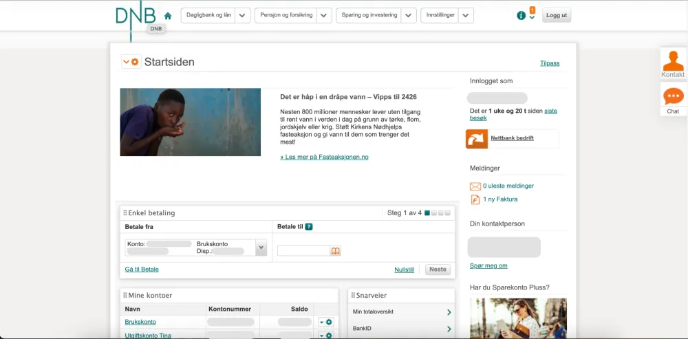Click the DNB logo
Viewport: 688px width, 339px height.
coord(135,16)
